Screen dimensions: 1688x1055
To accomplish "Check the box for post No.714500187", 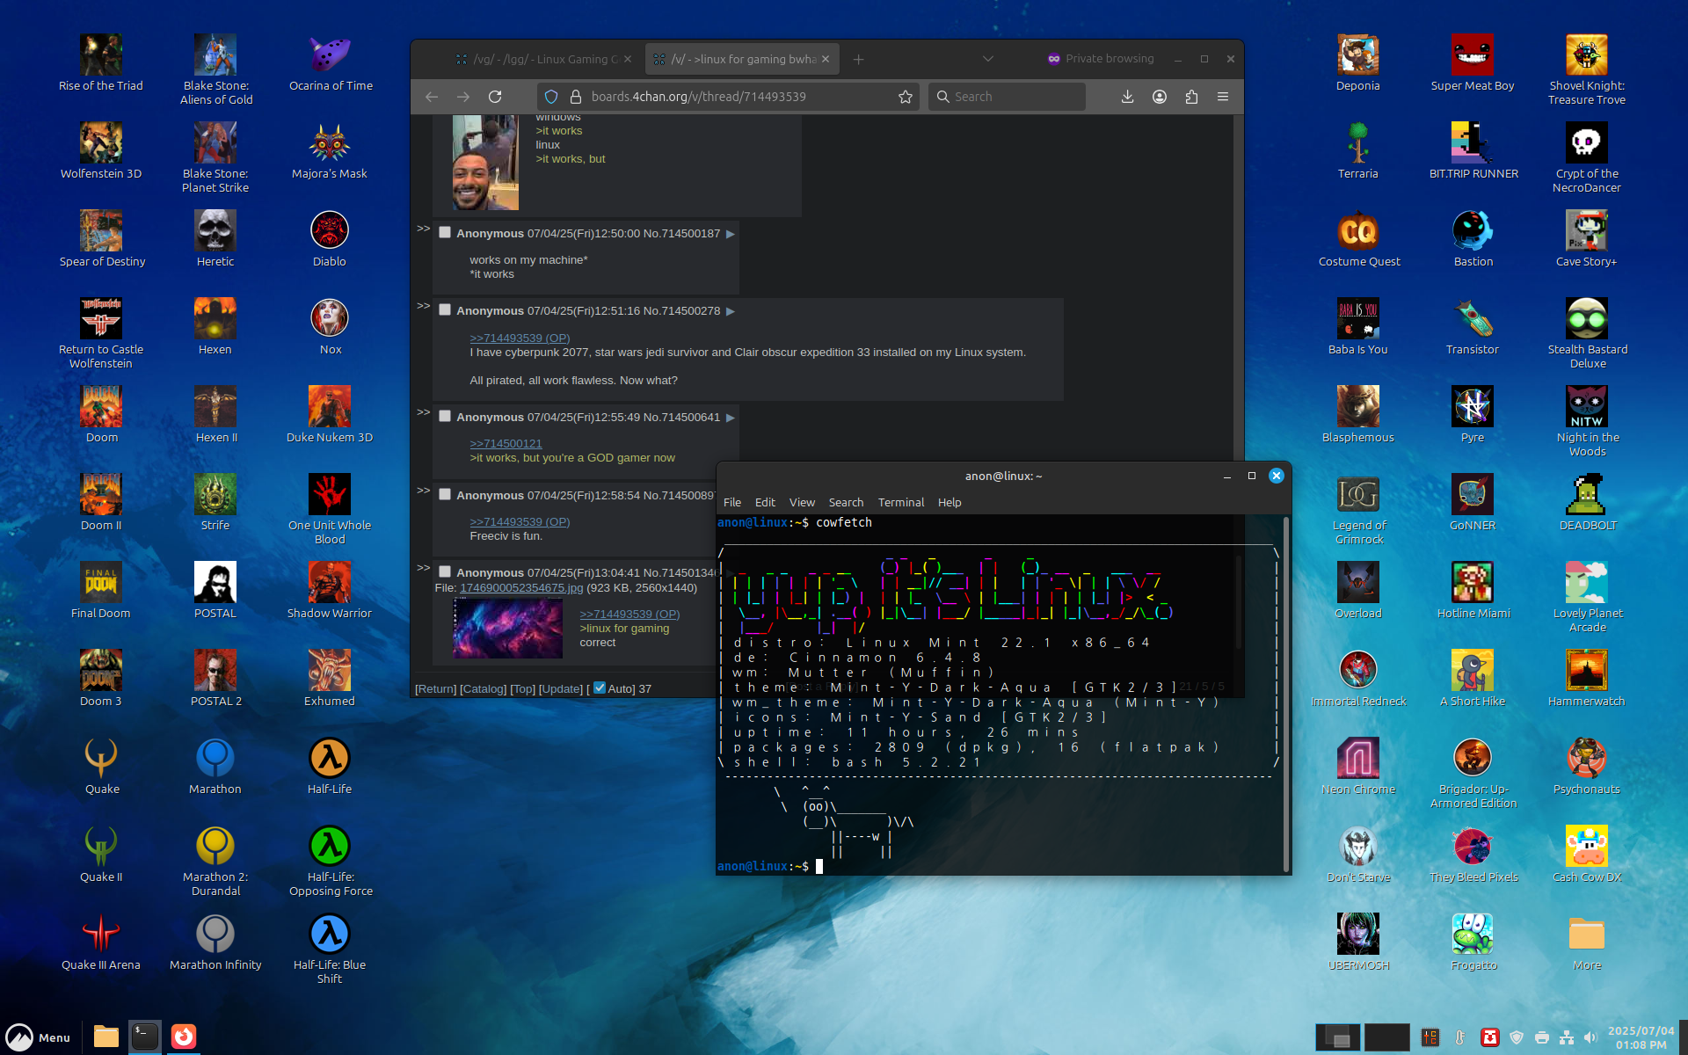I will [x=445, y=233].
